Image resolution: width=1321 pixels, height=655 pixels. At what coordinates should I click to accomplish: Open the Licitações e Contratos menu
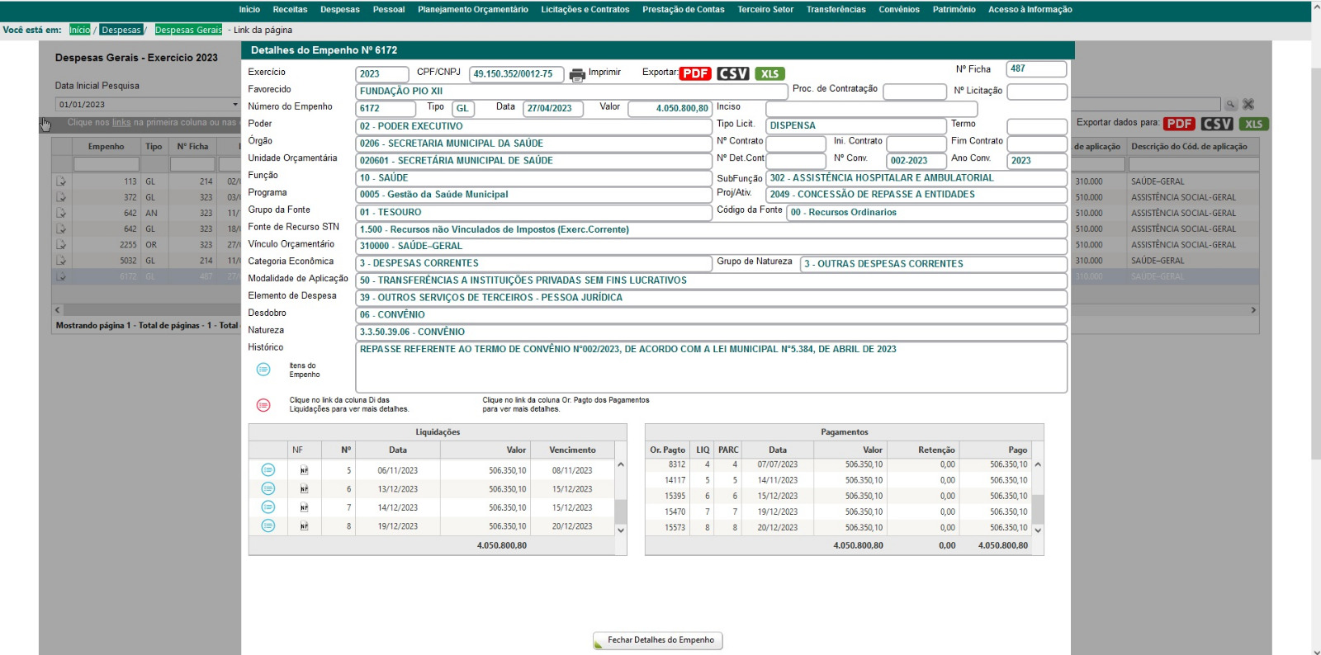click(585, 10)
